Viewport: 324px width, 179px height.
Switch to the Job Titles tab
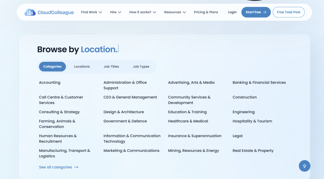[111, 67]
